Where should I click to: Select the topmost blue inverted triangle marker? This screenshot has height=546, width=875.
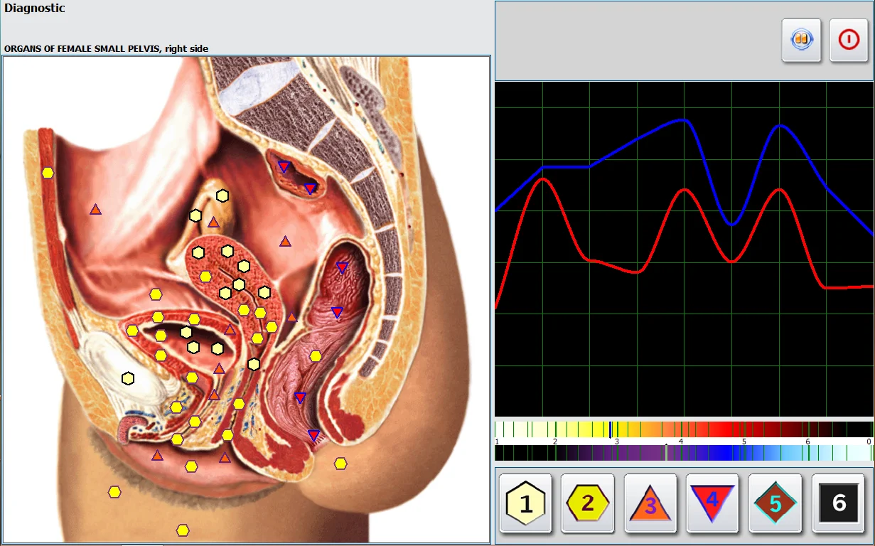click(x=284, y=167)
